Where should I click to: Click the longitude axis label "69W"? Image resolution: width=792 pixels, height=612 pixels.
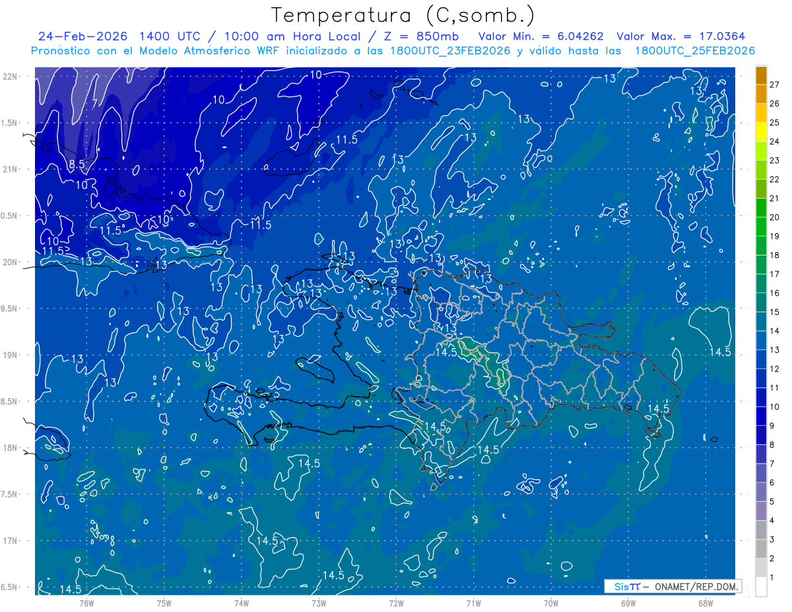(628, 603)
